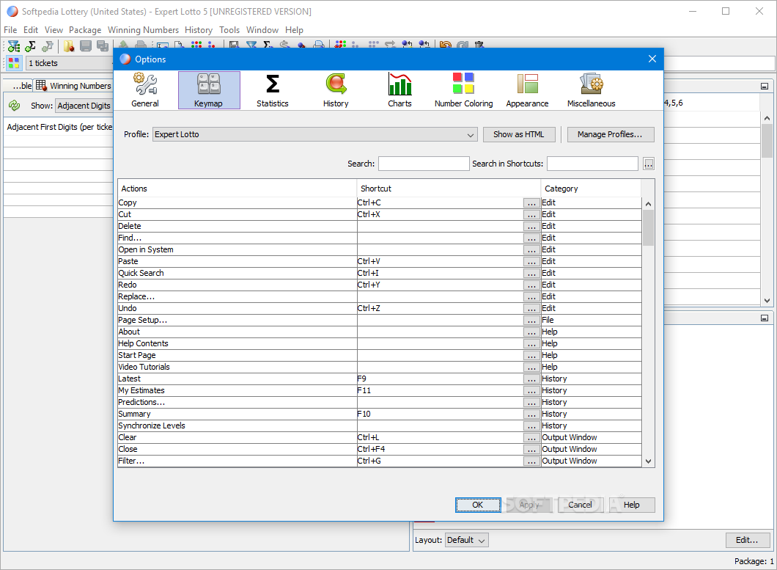Edit shortcut button for Redo row

tap(531, 285)
